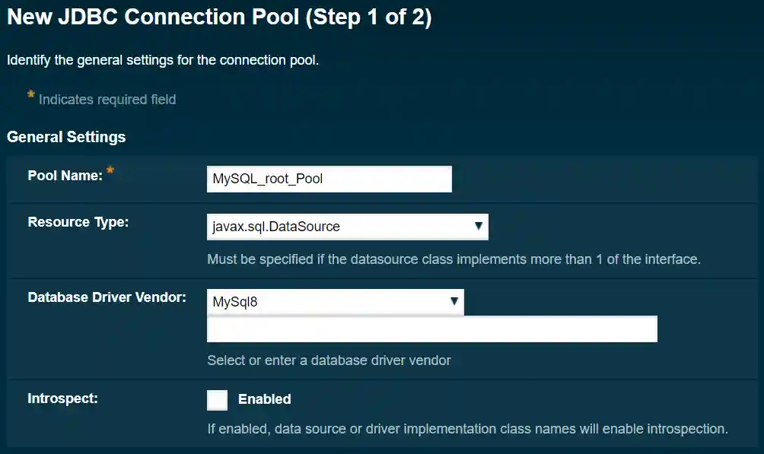
Task: Click the Step 1 of 2 page title
Action: point(220,17)
